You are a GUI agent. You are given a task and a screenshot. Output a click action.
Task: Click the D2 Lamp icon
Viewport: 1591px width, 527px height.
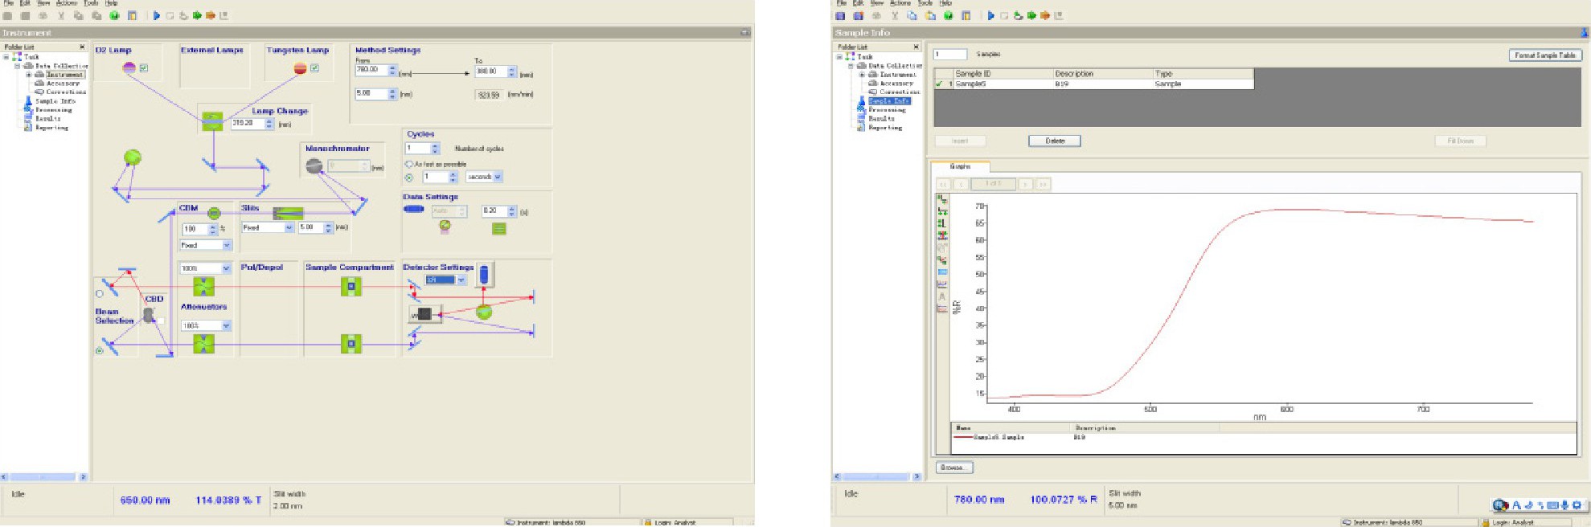point(129,68)
